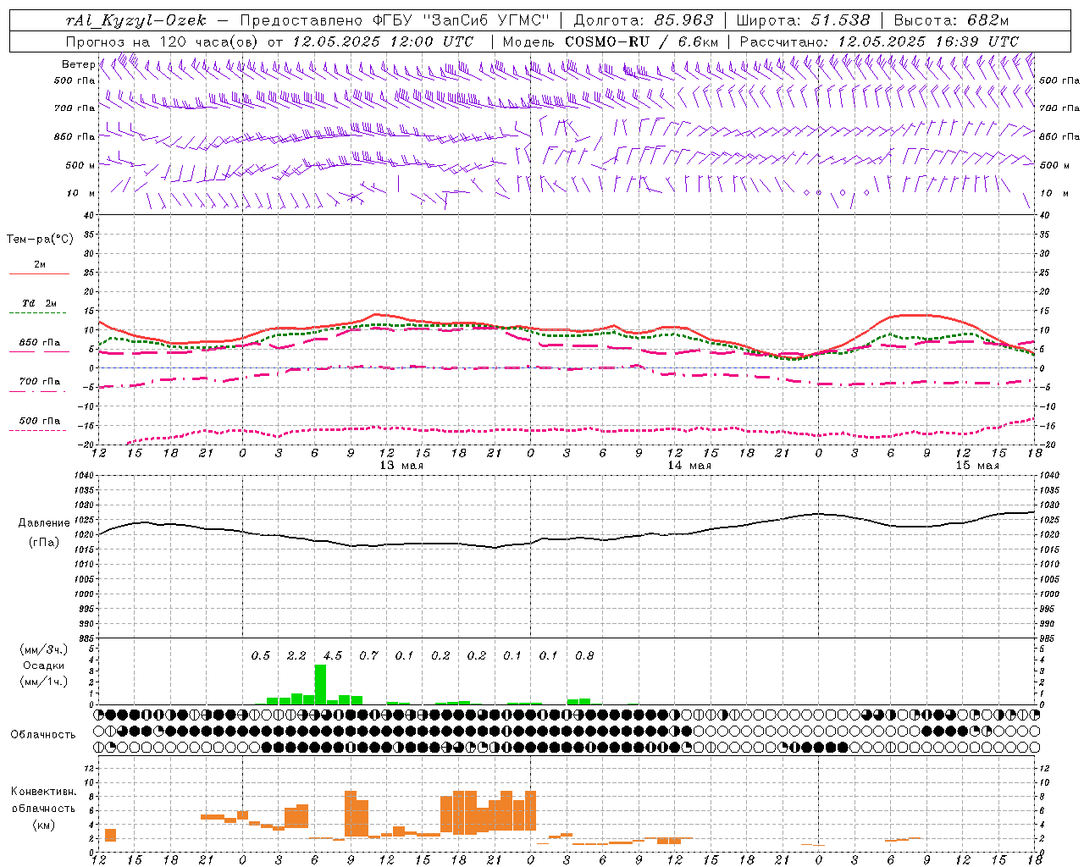Click the 0.8 precipitation total
Image resolution: width=1084 pixels, height=867 pixels.
pos(584,655)
